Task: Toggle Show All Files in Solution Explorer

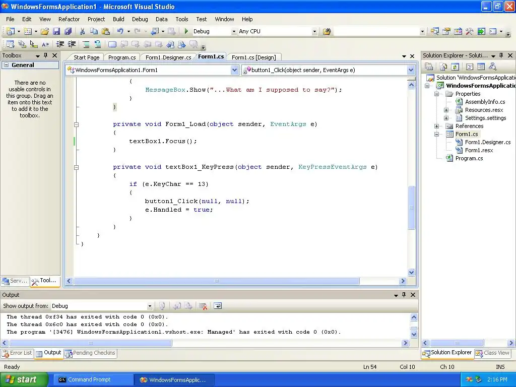Action: pos(443,67)
